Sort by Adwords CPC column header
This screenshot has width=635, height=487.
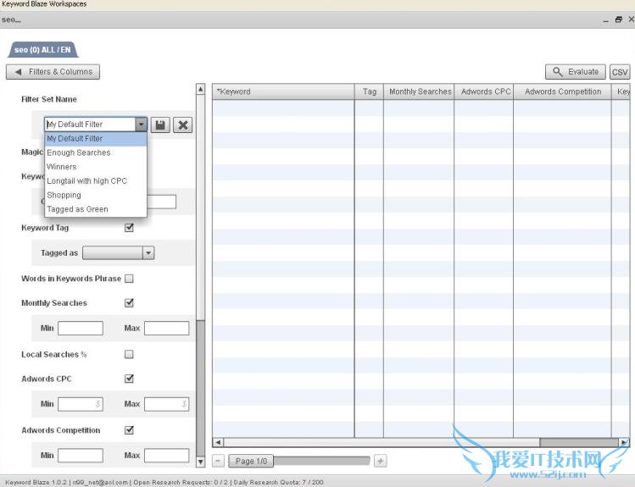coord(484,91)
